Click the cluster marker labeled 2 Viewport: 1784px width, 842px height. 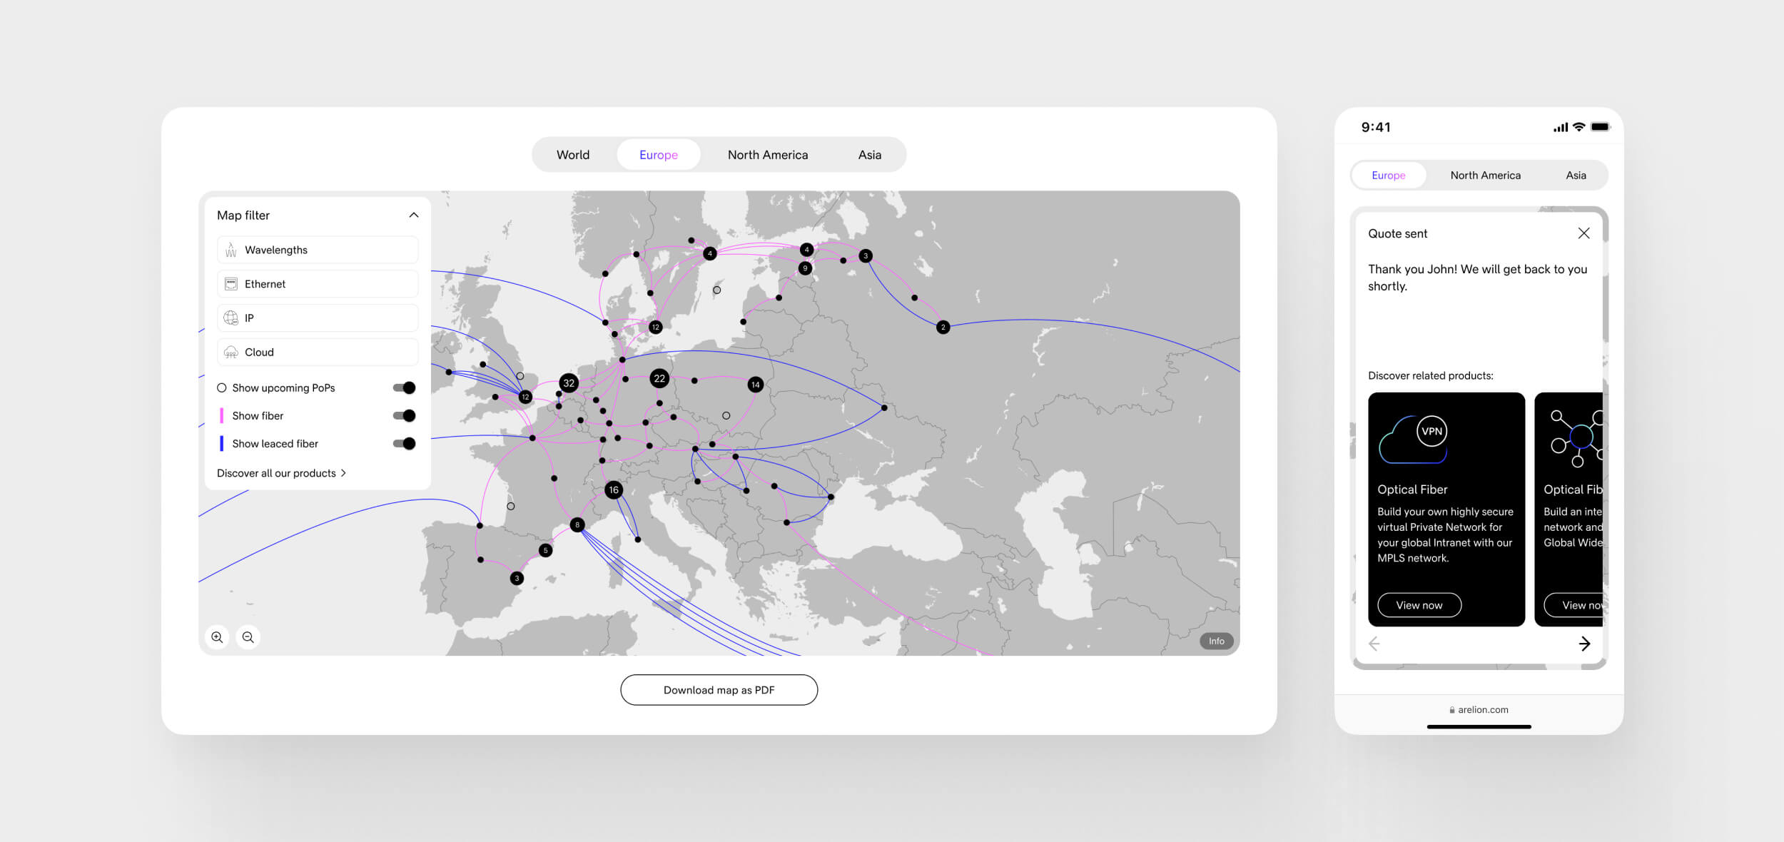point(943,327)
